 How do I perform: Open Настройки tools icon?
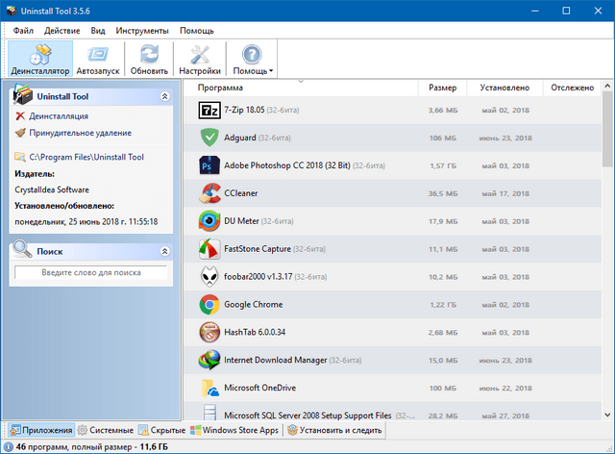pos(200,55)
